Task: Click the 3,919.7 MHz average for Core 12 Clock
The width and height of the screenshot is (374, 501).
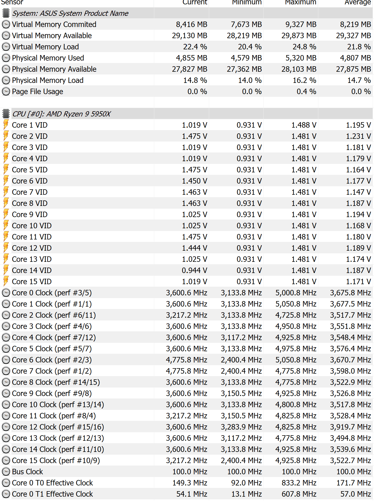Action: point(351,427)
